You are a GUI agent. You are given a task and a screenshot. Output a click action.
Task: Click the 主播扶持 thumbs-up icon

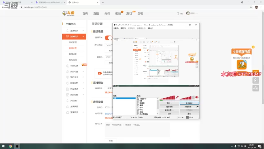(x=68, y=106)
